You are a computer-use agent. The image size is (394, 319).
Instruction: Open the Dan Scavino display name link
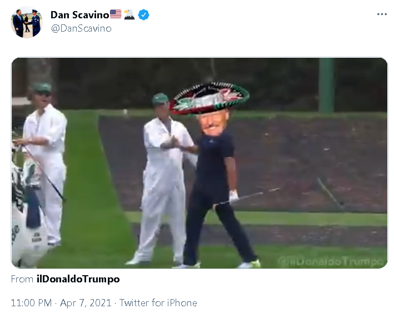(79, 15)
